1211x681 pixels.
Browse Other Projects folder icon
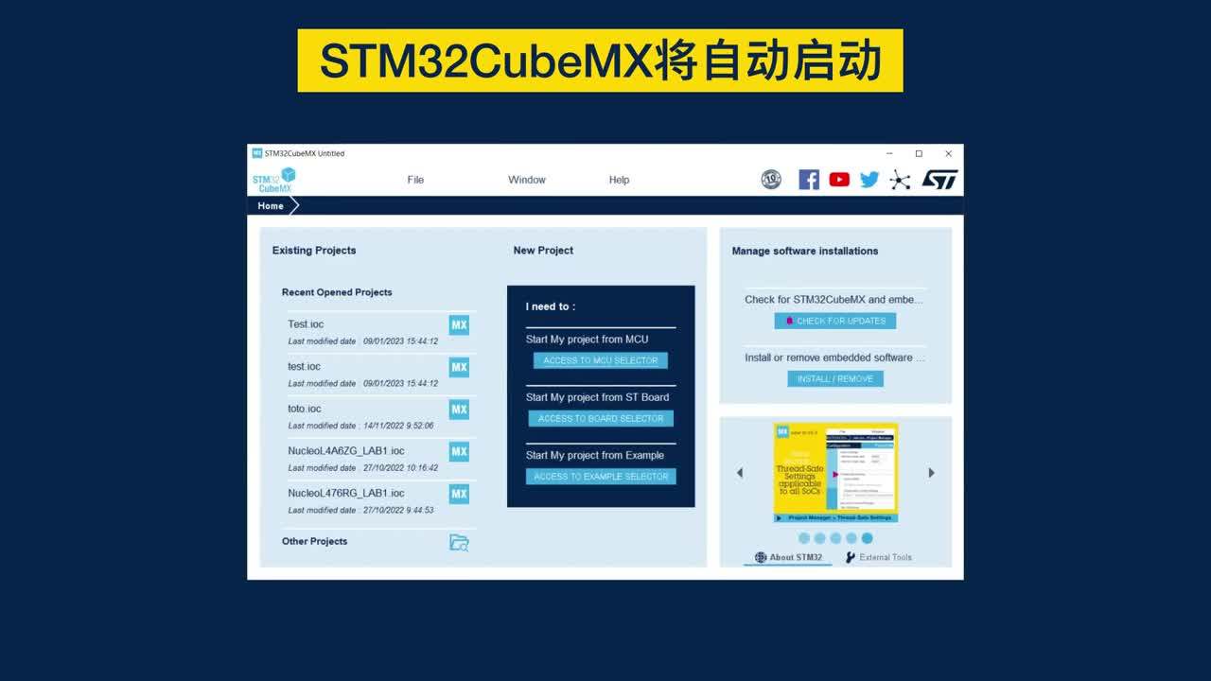click(459, 542)
